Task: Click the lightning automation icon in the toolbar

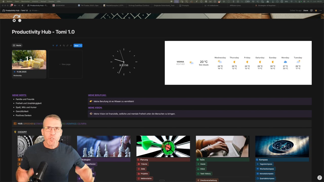Action: point(60,45)
